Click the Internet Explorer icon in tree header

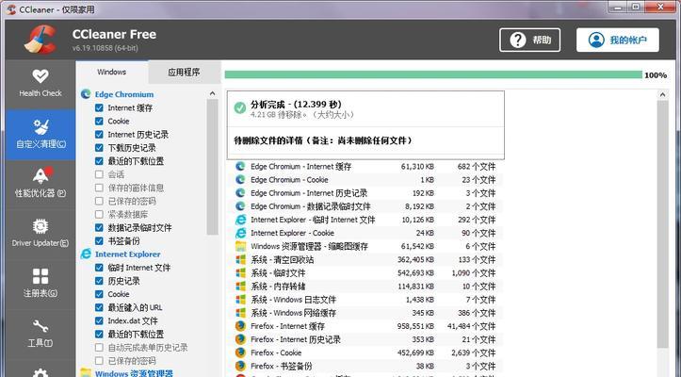point(86,254)
